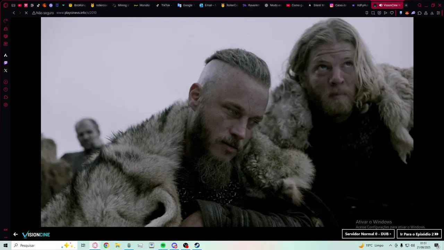Viewport: 444px width, 250px height.
Task: Open the extensions cube icon
Action: (x=419, y=13)
